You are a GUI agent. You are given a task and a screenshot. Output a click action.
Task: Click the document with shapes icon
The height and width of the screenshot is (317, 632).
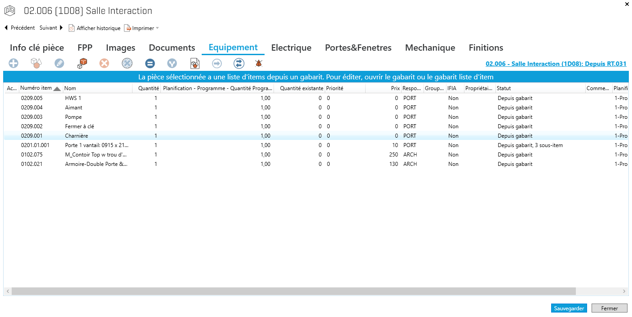pos(194,64)
